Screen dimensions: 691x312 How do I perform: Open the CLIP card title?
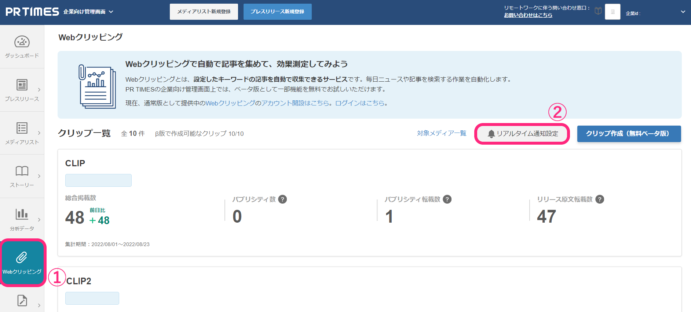pos(75,163)
